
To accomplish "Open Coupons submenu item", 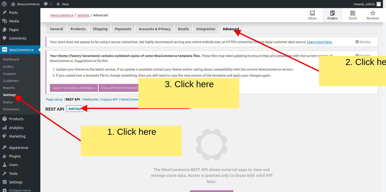I will [10, 74].
